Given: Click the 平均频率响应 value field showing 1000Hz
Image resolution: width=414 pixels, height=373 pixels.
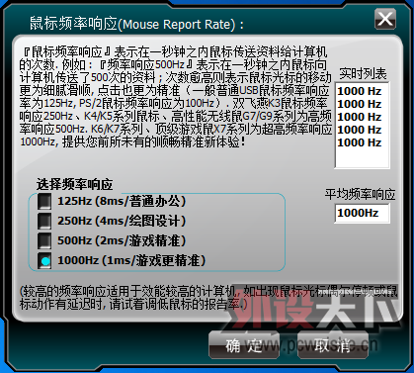Looking at the screenshot, I should click(362, 213).
